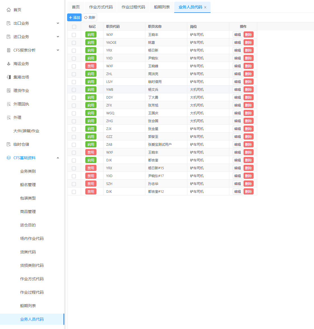Screen dimensions: 314x329
Task: Click the 集港出场 sidebar icon
Action: pos(9,77)
